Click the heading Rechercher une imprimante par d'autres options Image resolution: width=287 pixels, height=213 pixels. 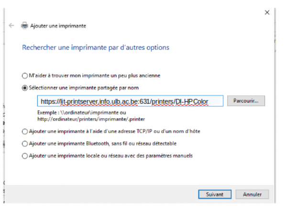(96, 48)
